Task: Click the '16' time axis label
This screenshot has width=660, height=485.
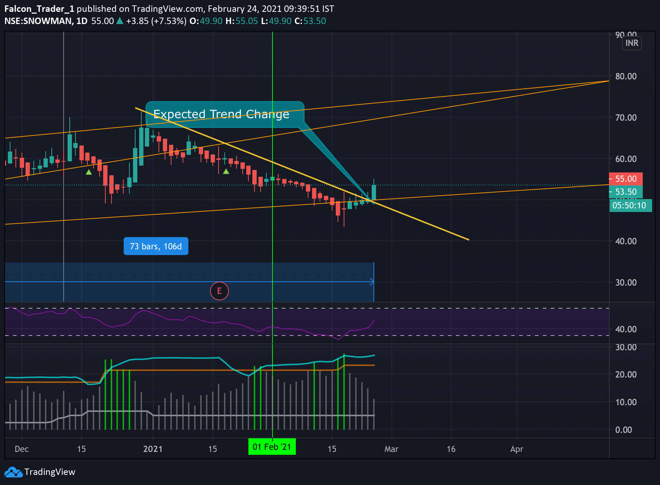Action: point(451,449)
